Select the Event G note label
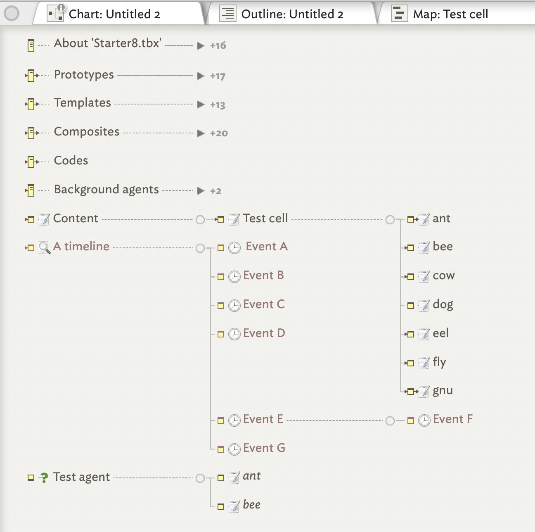Image resolution: width=535 pixels, height=532 pixels. pyautogui.click(x=264, y=448)
